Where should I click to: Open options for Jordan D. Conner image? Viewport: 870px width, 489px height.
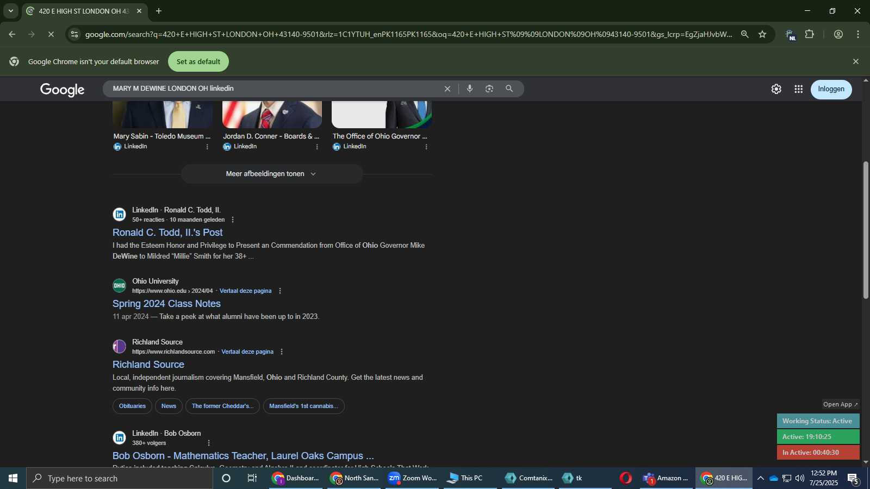point(317,147)
